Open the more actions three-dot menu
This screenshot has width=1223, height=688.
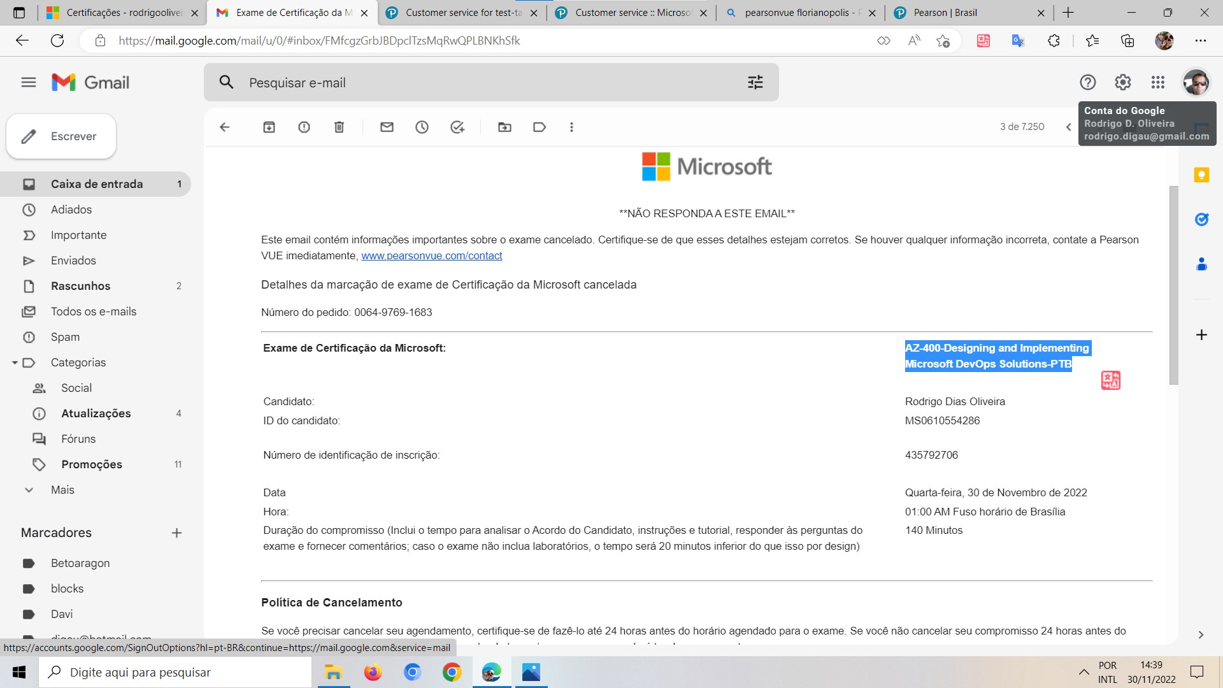point(571,127)
